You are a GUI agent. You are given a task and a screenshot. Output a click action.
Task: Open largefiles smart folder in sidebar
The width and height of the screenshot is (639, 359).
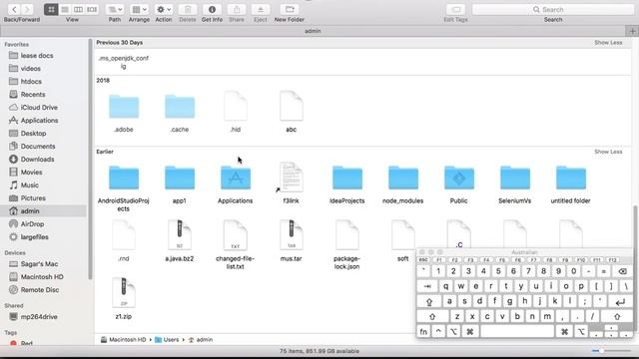coord(34,237)
